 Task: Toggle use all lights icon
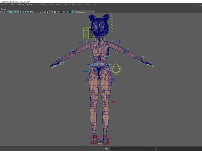point(21,12)
